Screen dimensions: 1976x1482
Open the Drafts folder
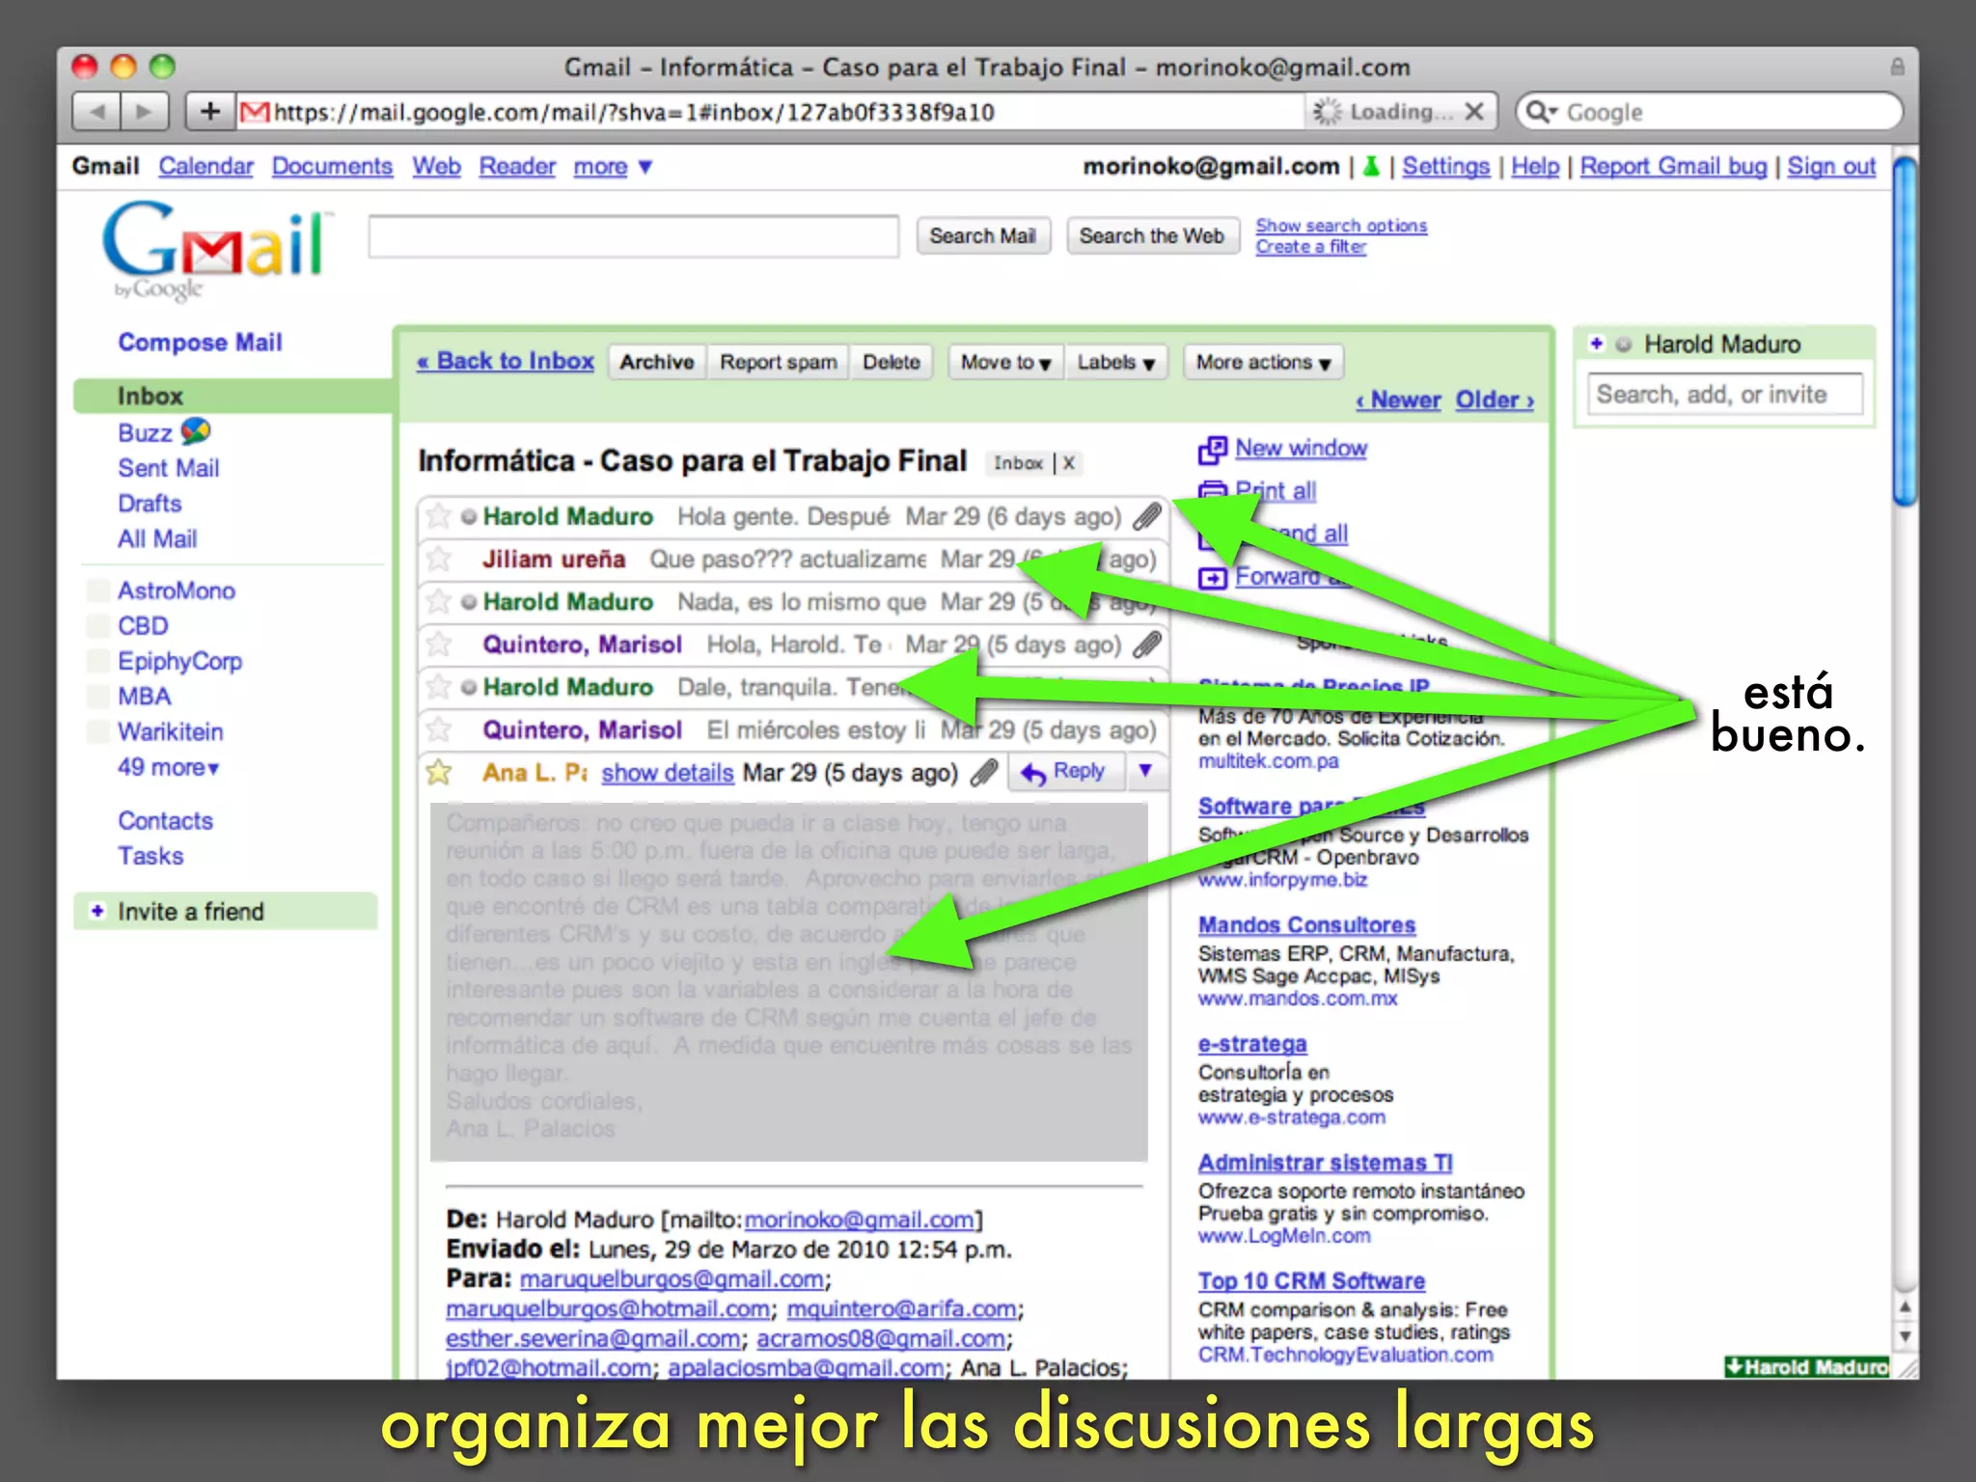point(150,504)
